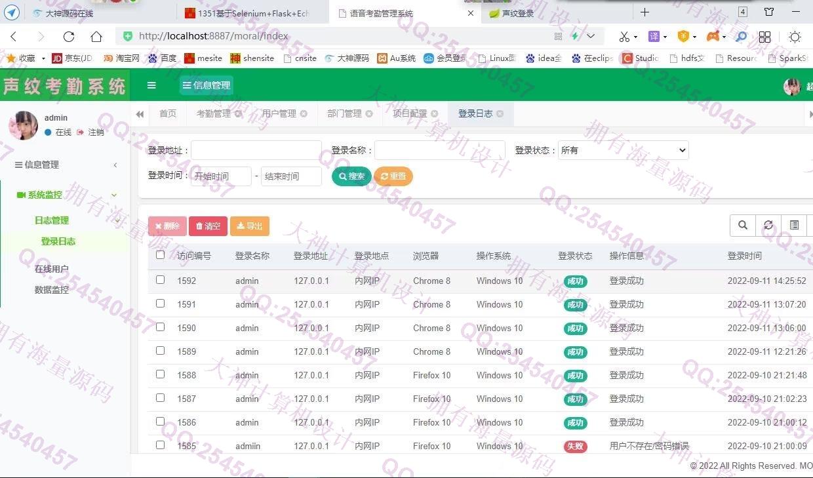Reload the page with browser refresh icon
The height and width of the screenshot is (478, 813).
coord(69,37)
